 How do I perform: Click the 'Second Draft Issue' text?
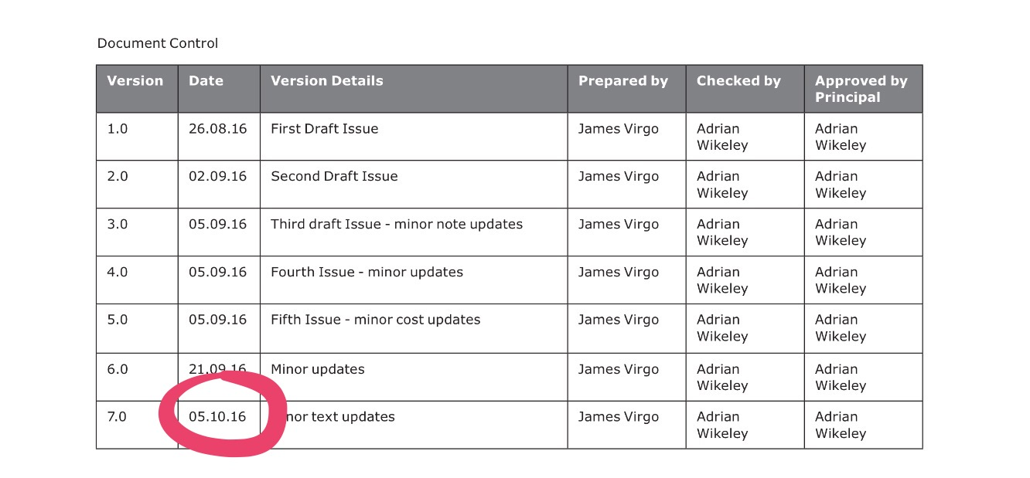pos(334,177)
